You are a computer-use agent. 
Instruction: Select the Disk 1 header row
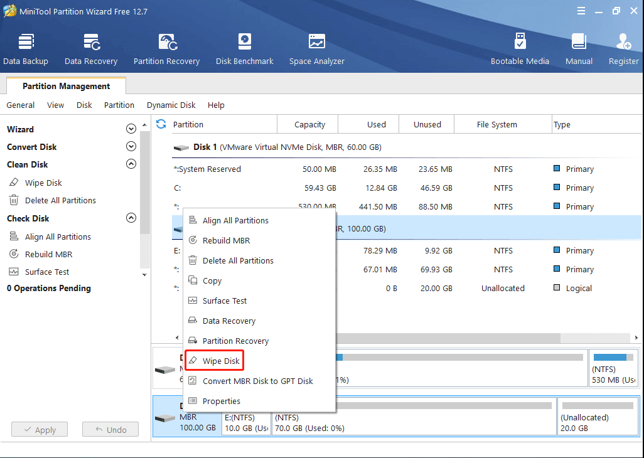pyautogui.click(x=407, y=147)
